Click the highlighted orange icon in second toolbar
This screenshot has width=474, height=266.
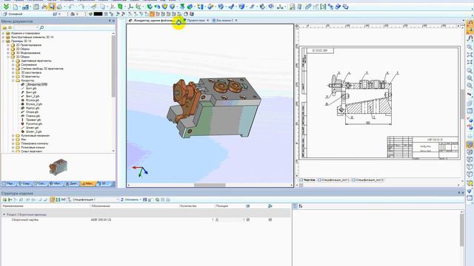[x=152, y=14]
